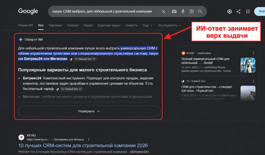Screen dimensions: 265x155
Task: Open the Google apps grid
Action: 248,11
